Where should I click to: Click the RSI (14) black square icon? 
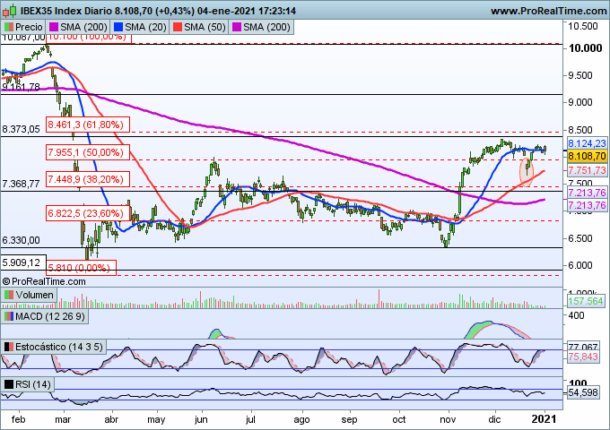pos(8,384)
